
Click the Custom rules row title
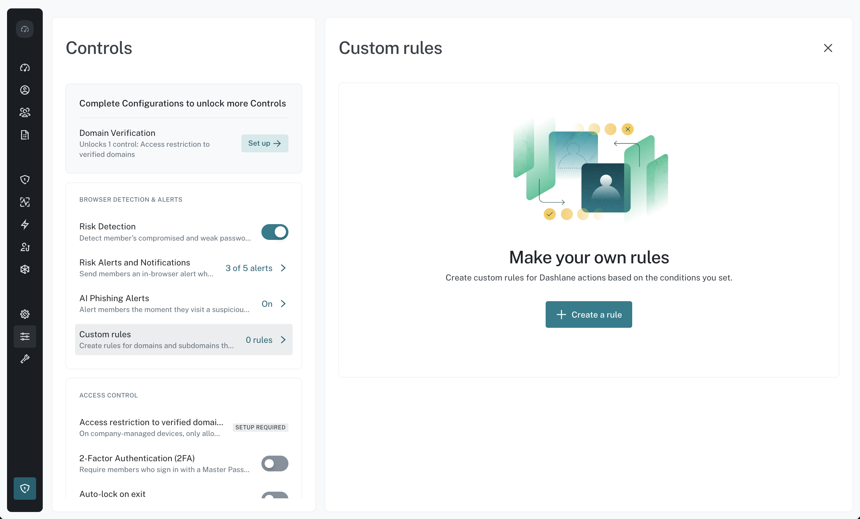(105, 334)
